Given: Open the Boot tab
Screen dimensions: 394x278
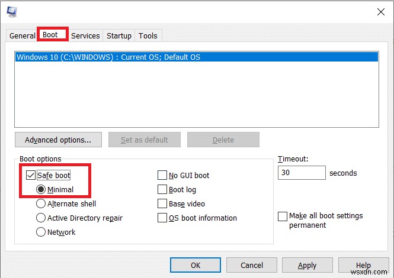Looking at the screenshot, I should click(x=50, y=35).
